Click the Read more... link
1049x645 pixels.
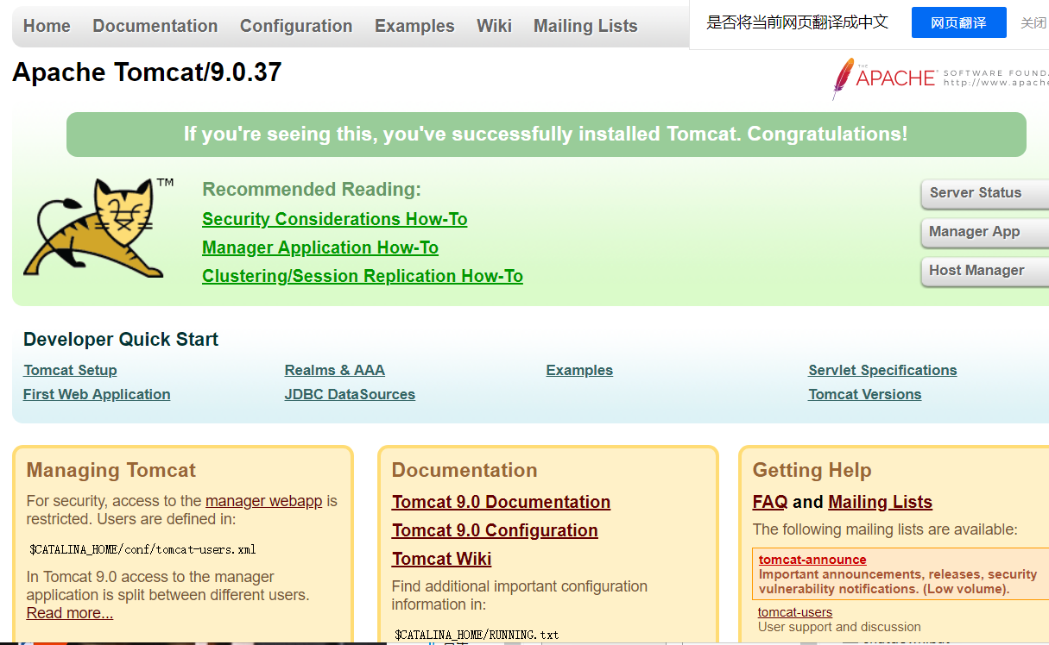(x=70, y=613)
